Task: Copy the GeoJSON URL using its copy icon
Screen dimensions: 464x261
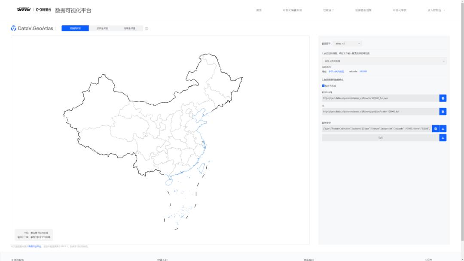Action: tap(443, 111)
